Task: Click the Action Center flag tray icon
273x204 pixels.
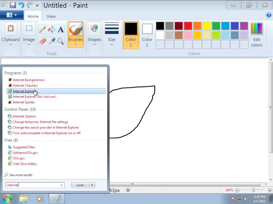Action: (233, 199)
